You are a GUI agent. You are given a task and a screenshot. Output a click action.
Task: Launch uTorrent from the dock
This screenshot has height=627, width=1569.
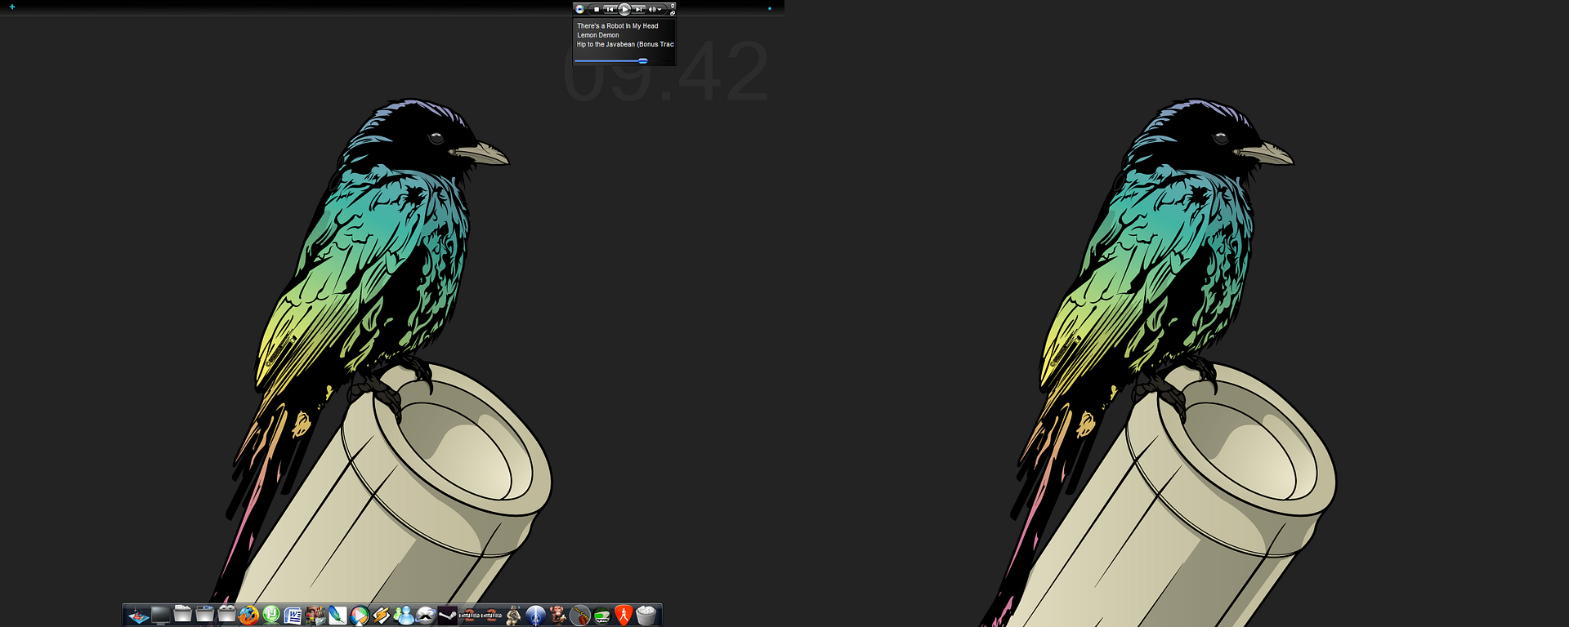click(x=271, y=615)
